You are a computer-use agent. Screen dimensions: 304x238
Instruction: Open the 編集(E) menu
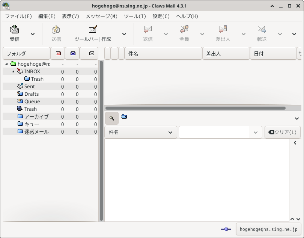[x=47, y=16]
